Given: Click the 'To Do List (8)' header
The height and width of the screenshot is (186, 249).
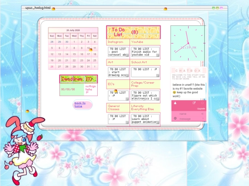Looking at the screenshot, I should click(133, 32).
